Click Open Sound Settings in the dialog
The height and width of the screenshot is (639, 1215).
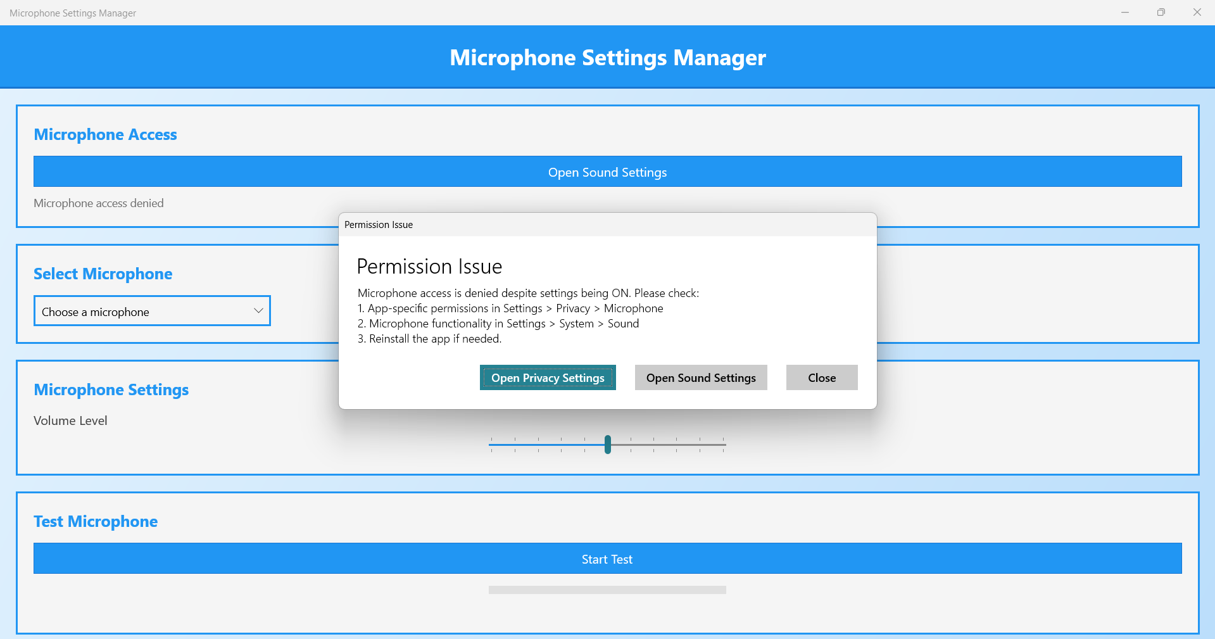pyautogui.click(x=700, y=377)
